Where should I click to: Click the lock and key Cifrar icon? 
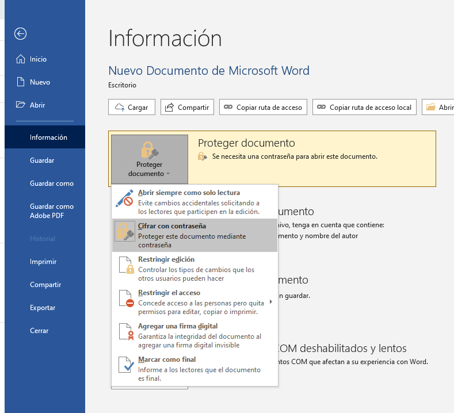tap(125, 232)
